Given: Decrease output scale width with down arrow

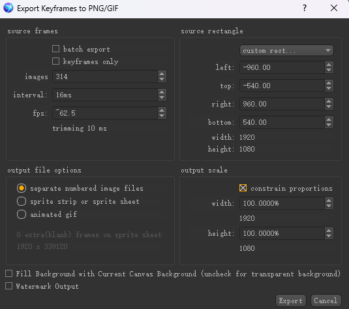Looking at the screenshot, I should 329,206.
